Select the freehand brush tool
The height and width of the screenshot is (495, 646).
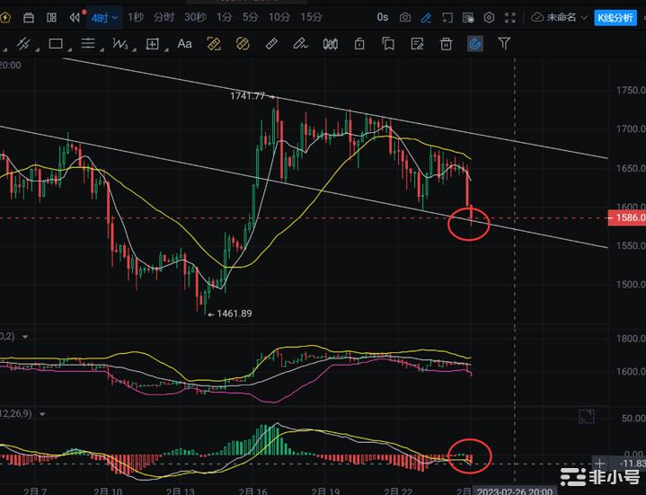coord(300,44)
